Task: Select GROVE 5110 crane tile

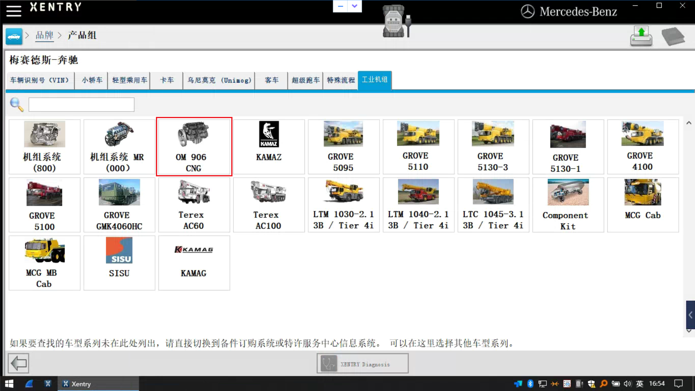Action: click(x=419, y=147)
